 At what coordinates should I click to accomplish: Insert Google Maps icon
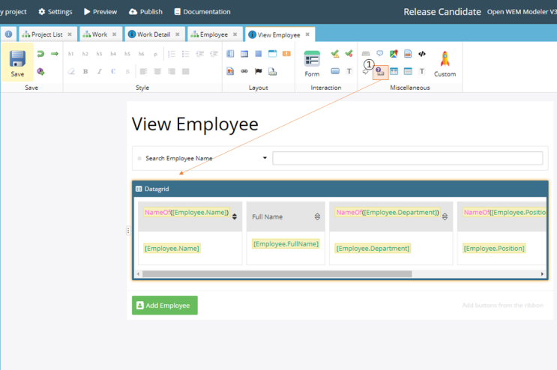coord(394,54)
